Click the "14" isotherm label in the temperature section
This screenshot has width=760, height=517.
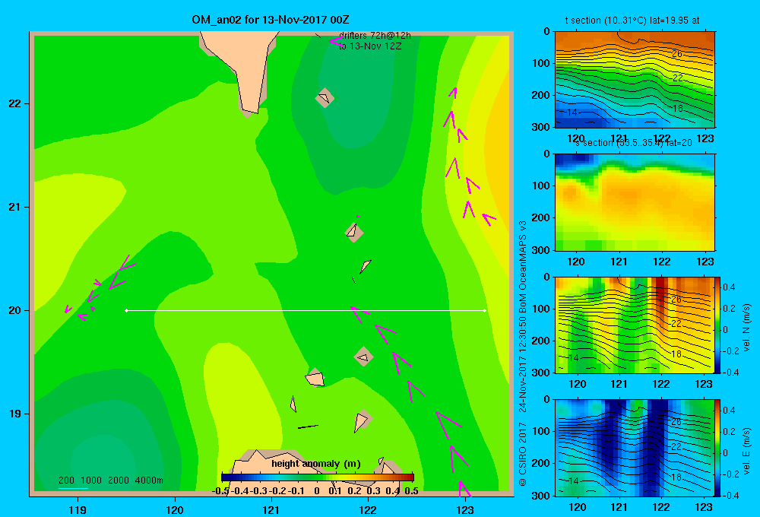tap(572, 112)
